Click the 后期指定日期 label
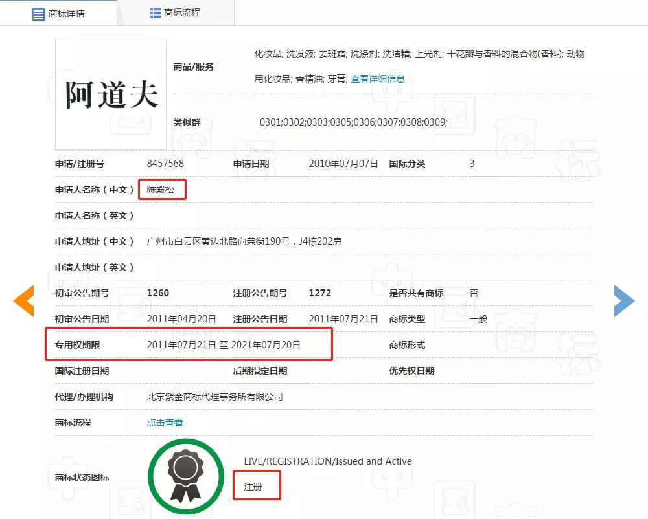 [260, 371]
